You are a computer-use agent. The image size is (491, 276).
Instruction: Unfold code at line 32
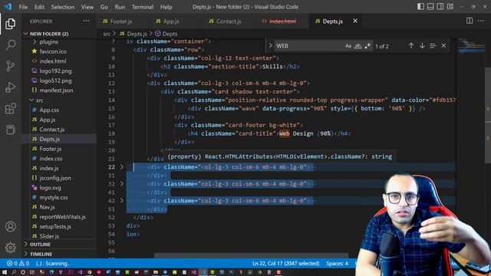[122, 184]
